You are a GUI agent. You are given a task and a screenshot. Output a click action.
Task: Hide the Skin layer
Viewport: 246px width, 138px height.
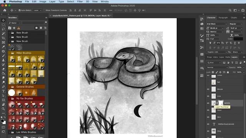(x=208, y=117)
